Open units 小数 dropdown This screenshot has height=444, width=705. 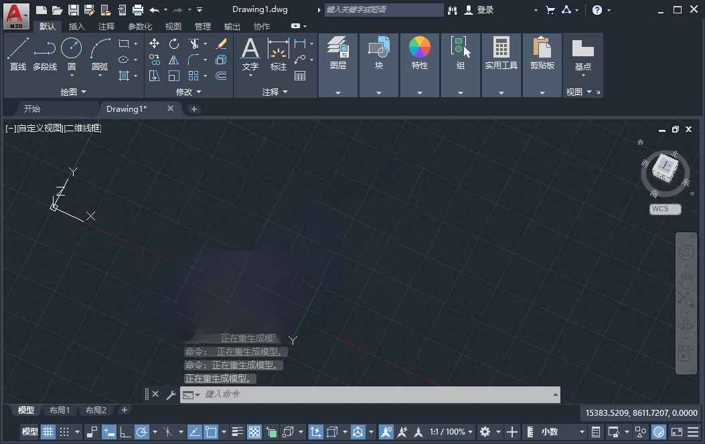(563, 433)
